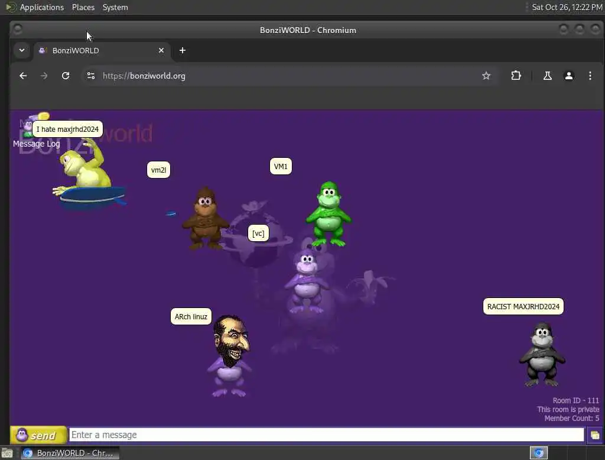This screenshot has height=460, width=605.
Task: Click the Applications menu logo icon
Action: tap(11, 7)
